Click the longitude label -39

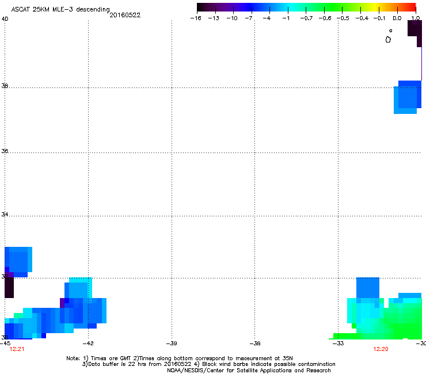[172, 344]
